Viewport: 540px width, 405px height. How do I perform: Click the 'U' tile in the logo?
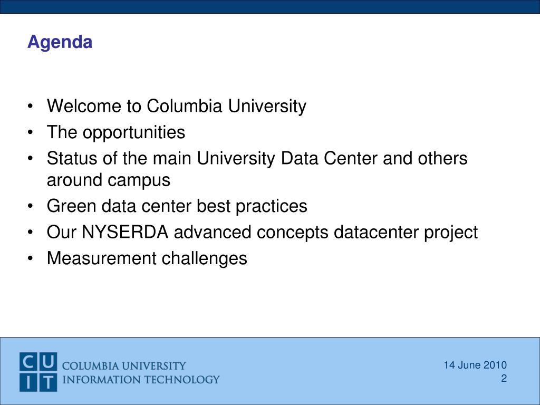click(48, 362)
